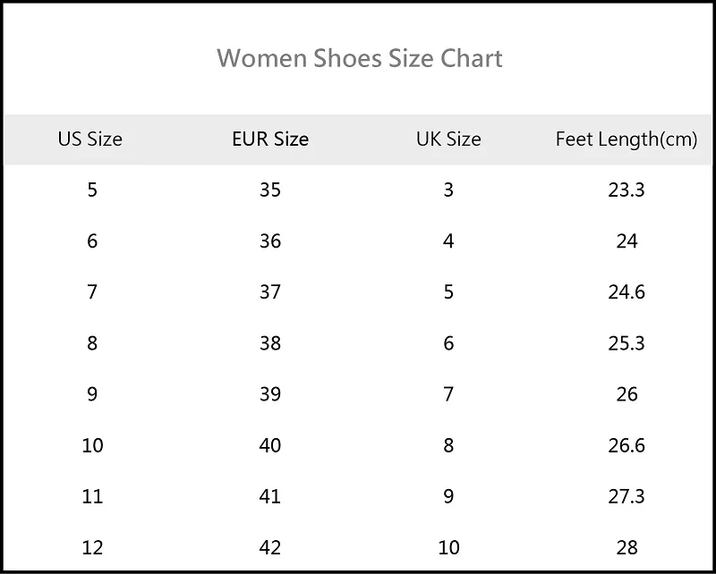716x574 pixels.
Task: Select US size 8 cell
Action: tap(92, 343)
